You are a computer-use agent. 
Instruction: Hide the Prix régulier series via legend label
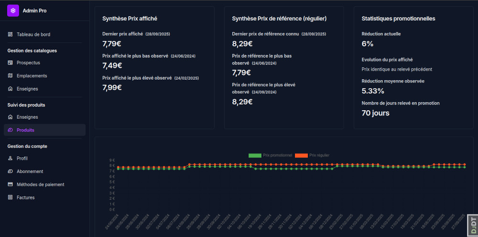click(319, 155)
